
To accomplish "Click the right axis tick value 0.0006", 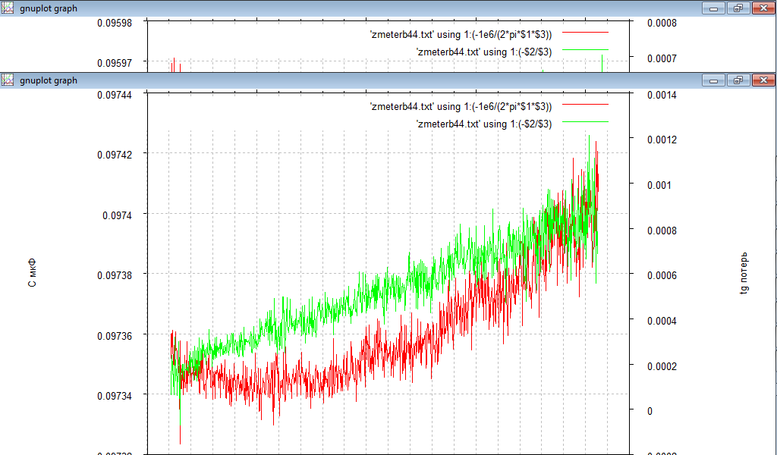I will tap(662, 275).
